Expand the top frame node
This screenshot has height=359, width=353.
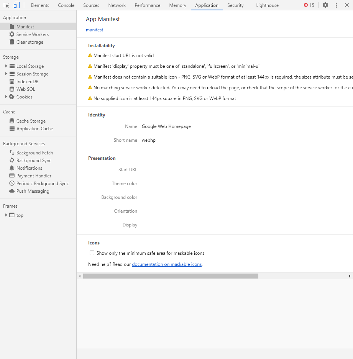click(x=6, y=215)
